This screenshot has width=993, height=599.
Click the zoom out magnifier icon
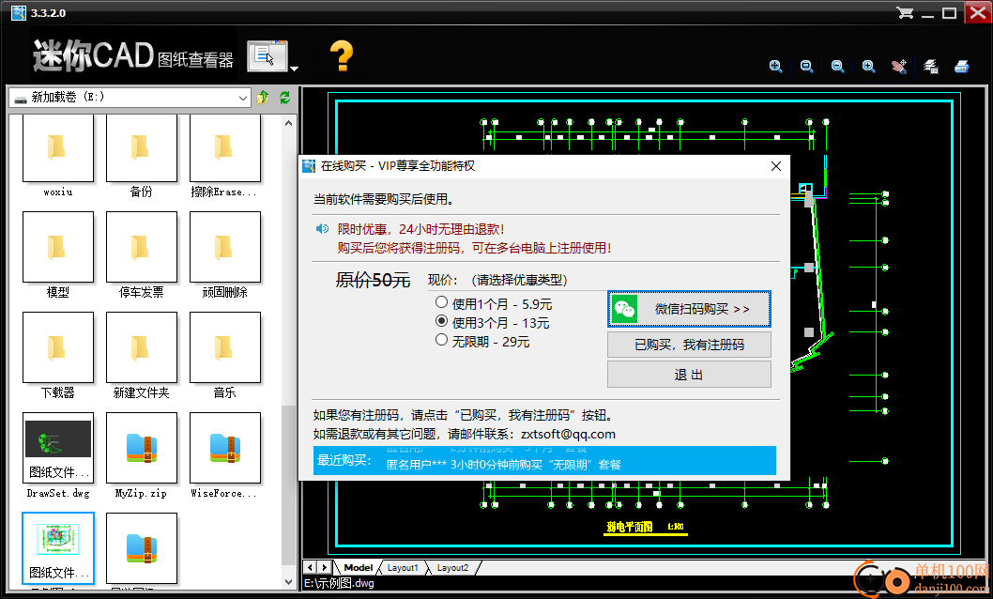(x=837, y=67)
